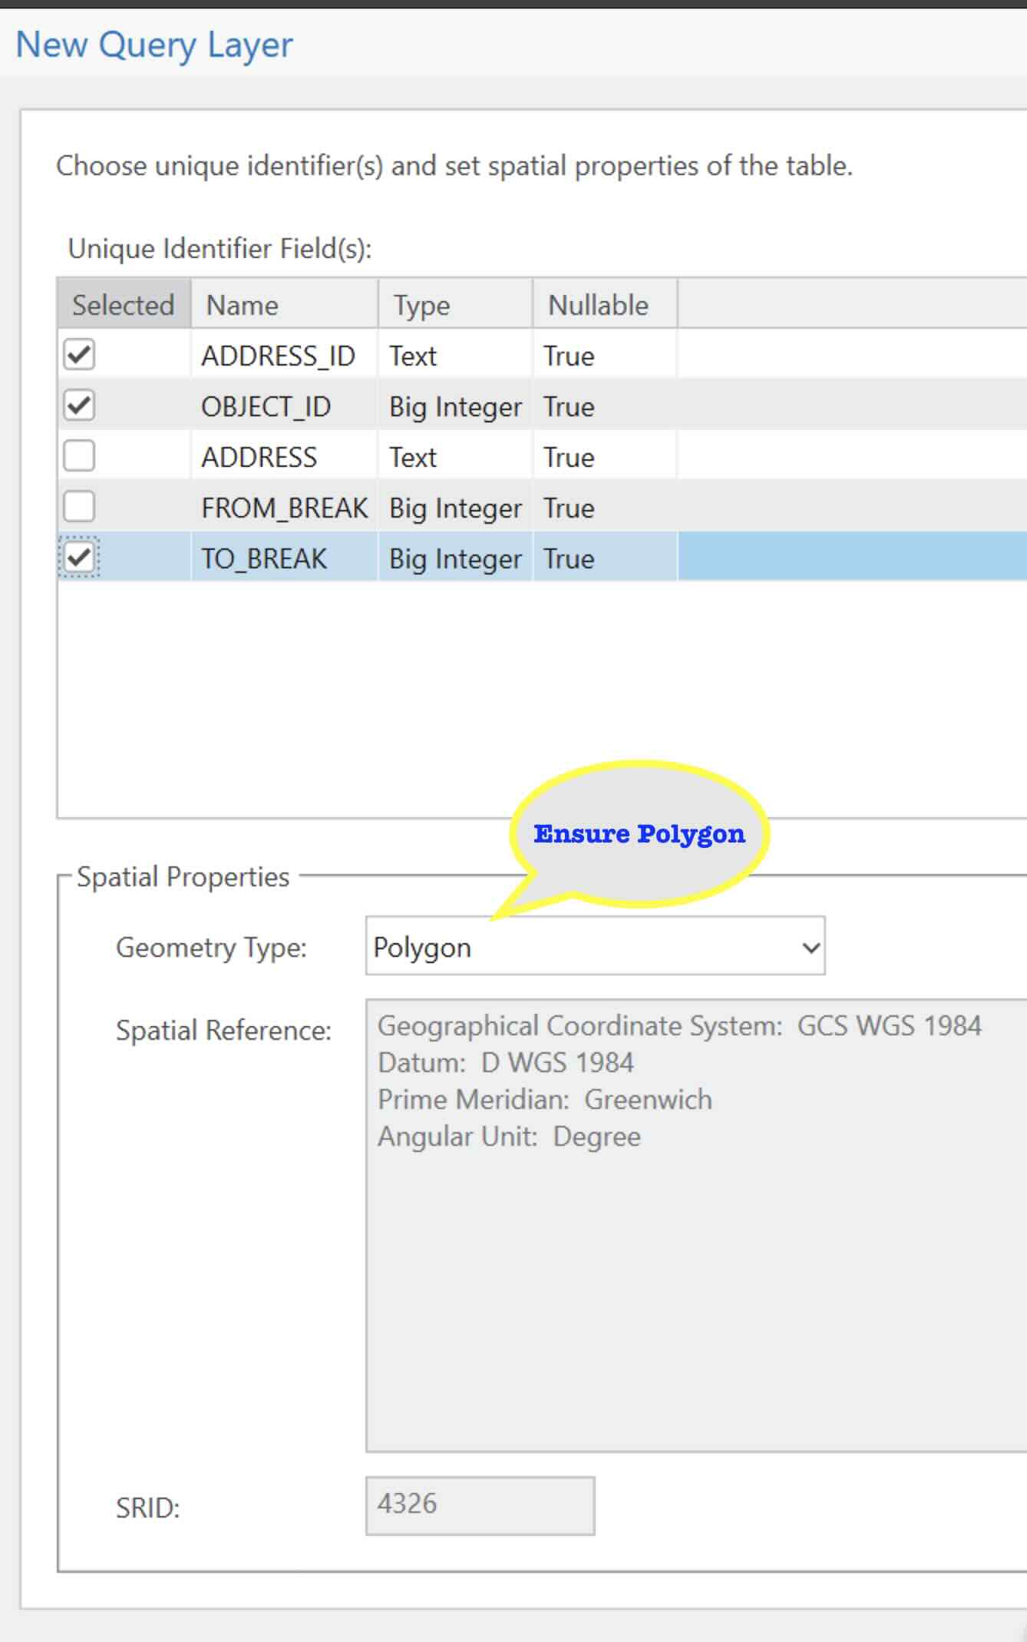Check the ADDRESS field checkbox
1027x1642 pixels.
point(79,456)
